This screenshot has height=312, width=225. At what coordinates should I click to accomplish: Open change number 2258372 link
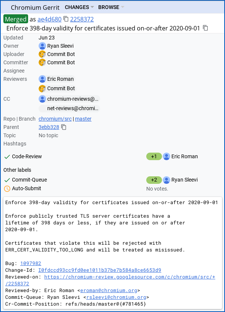click(x=82, y=19)
